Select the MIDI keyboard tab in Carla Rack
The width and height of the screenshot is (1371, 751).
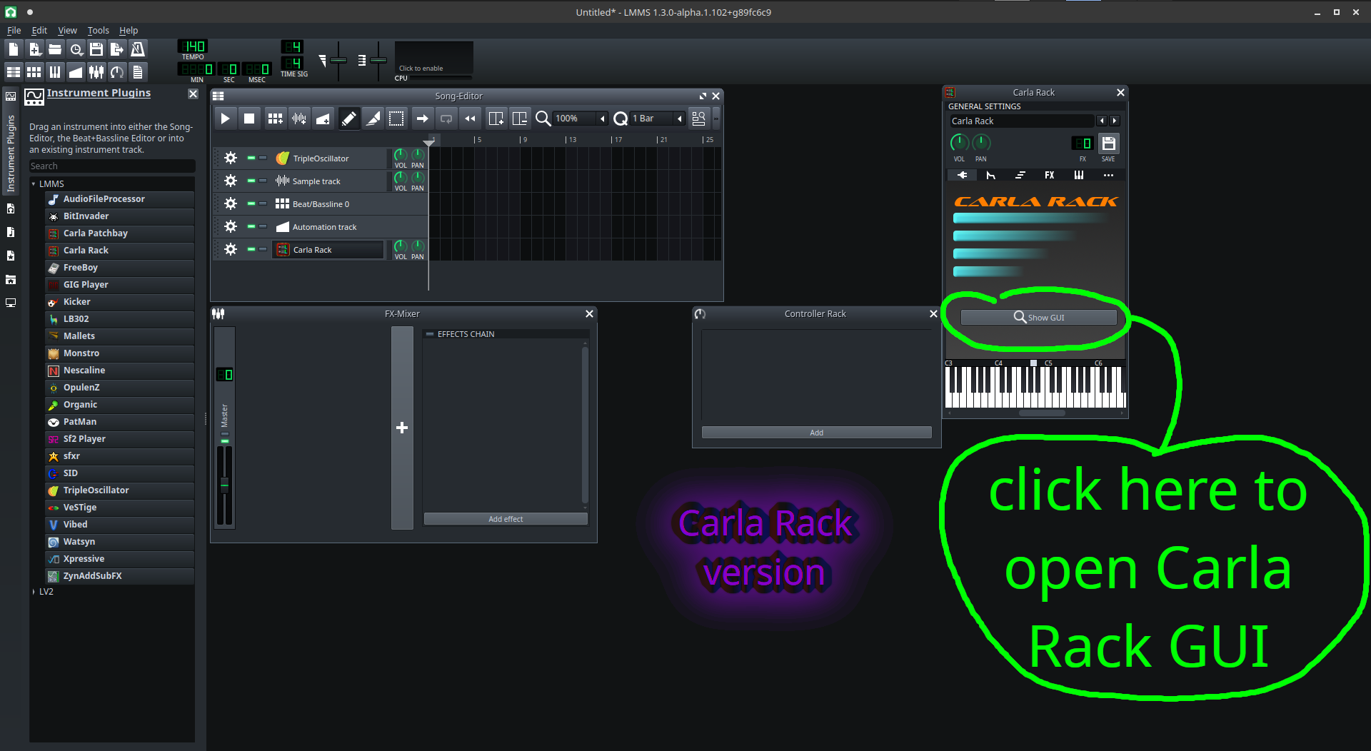click(x=1078, y=175)
